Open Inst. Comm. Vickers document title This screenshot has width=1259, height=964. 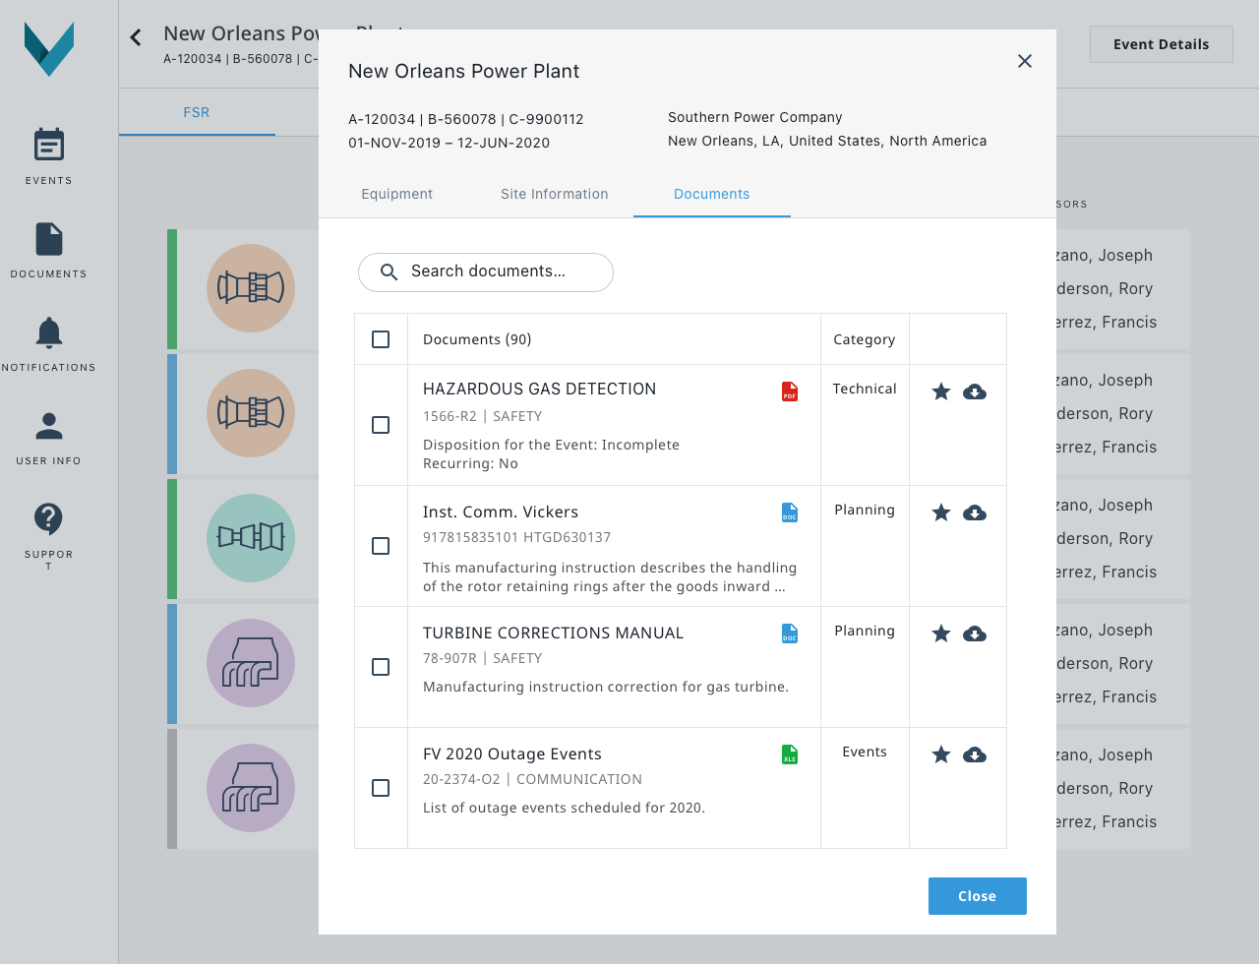tap(501, 512)
